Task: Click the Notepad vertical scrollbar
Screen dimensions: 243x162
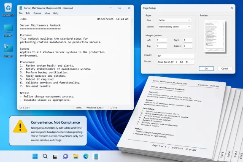Action: point(132,60)
